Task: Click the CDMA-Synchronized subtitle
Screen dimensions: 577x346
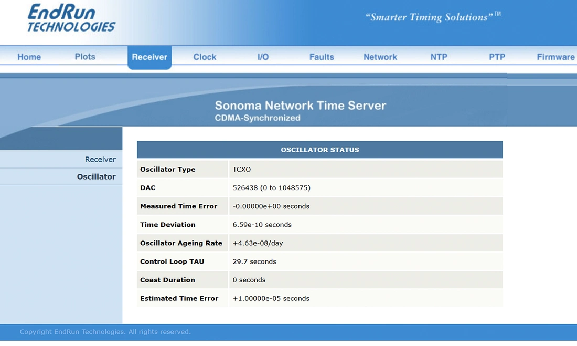Action: (258, 118)
